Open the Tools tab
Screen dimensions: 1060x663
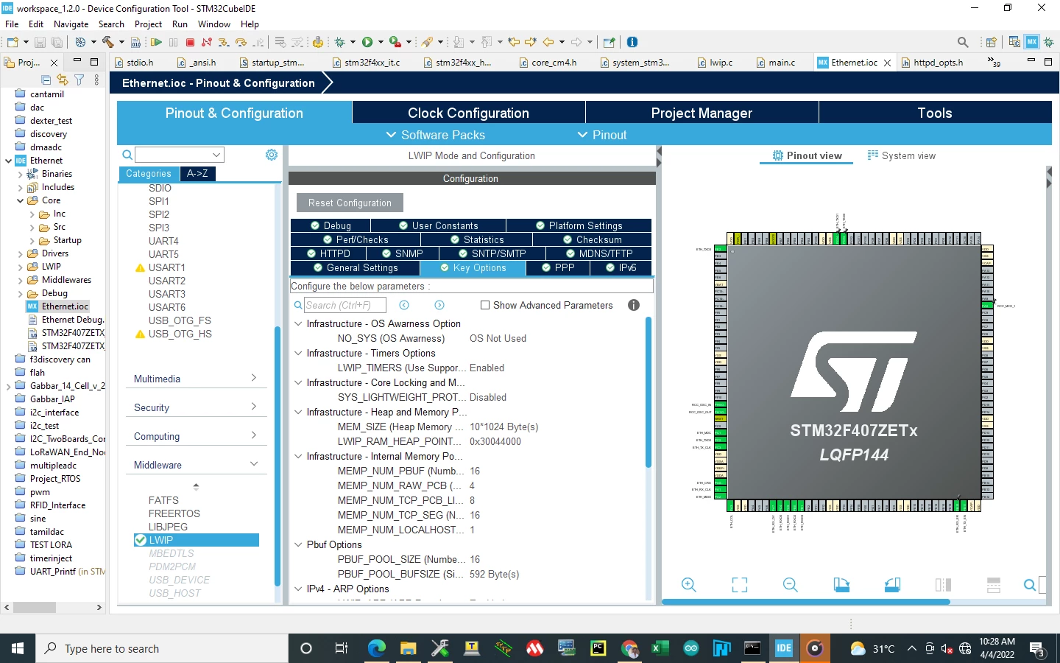click(x=935, y=113)
